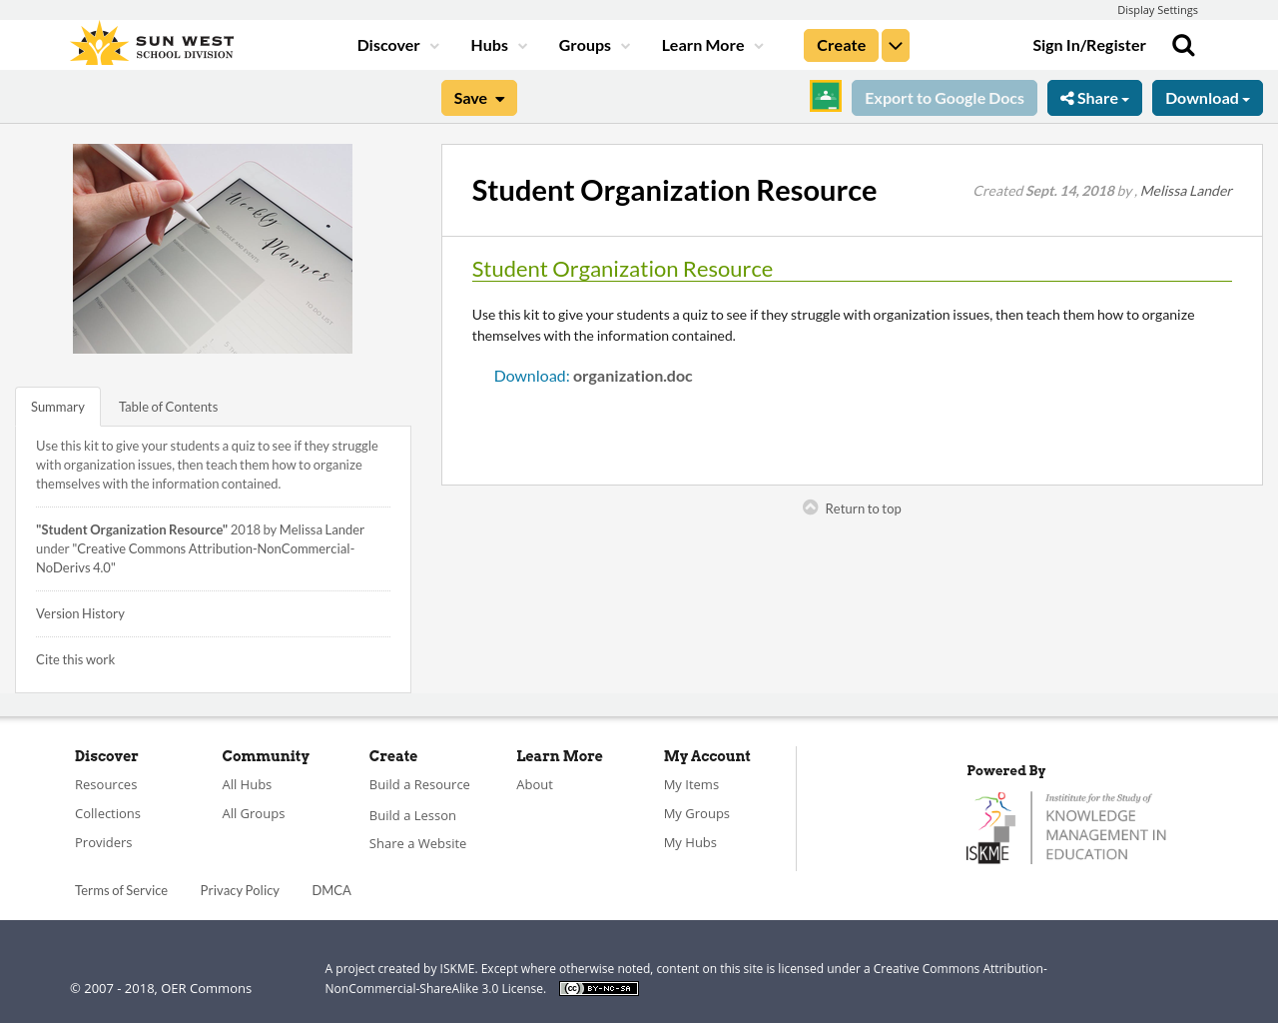Open the Download dropdown menu
Image resolution: width=1278 pixels, height=1023 pixels.
[1207, 96]
